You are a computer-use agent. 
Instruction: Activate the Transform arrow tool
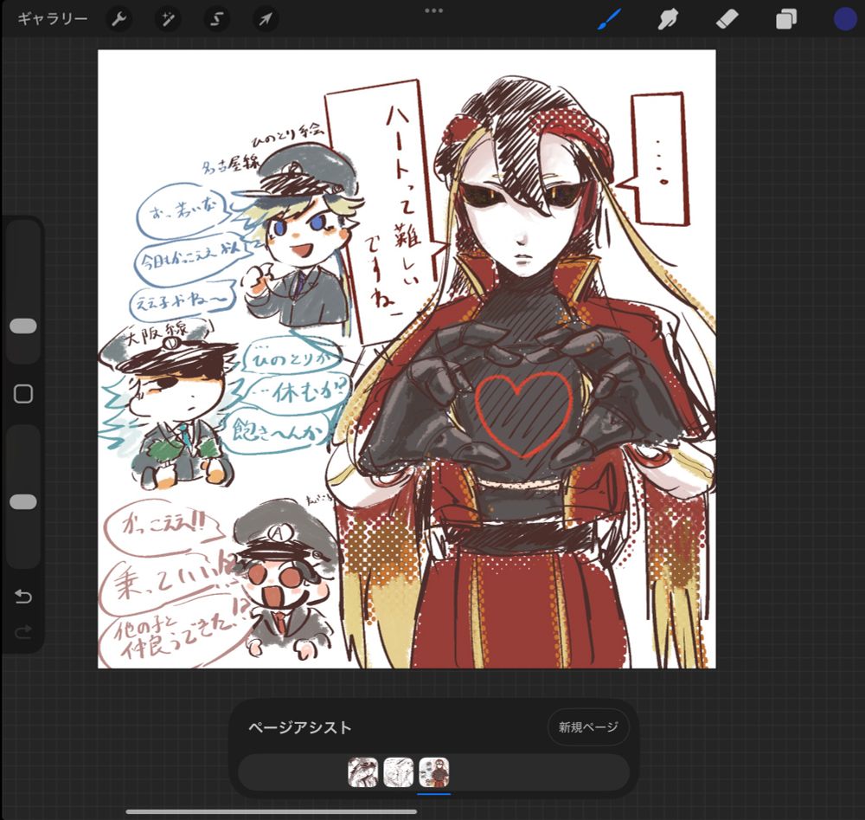click(x=266, y=19)
